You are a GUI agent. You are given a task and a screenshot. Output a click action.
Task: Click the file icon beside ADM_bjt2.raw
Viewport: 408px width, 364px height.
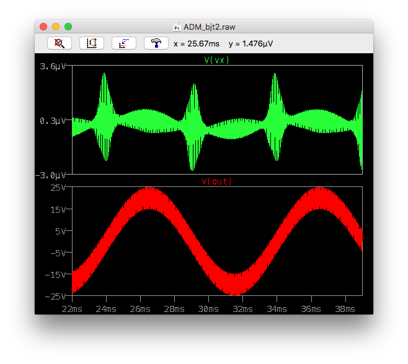(x=177, y=27)
